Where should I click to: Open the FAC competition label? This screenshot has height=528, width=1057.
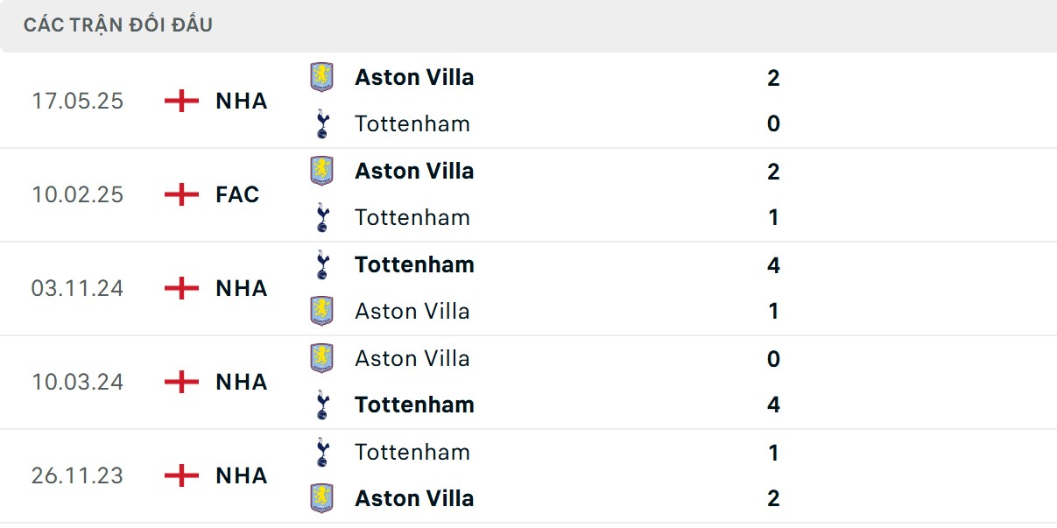pos(236,194)
